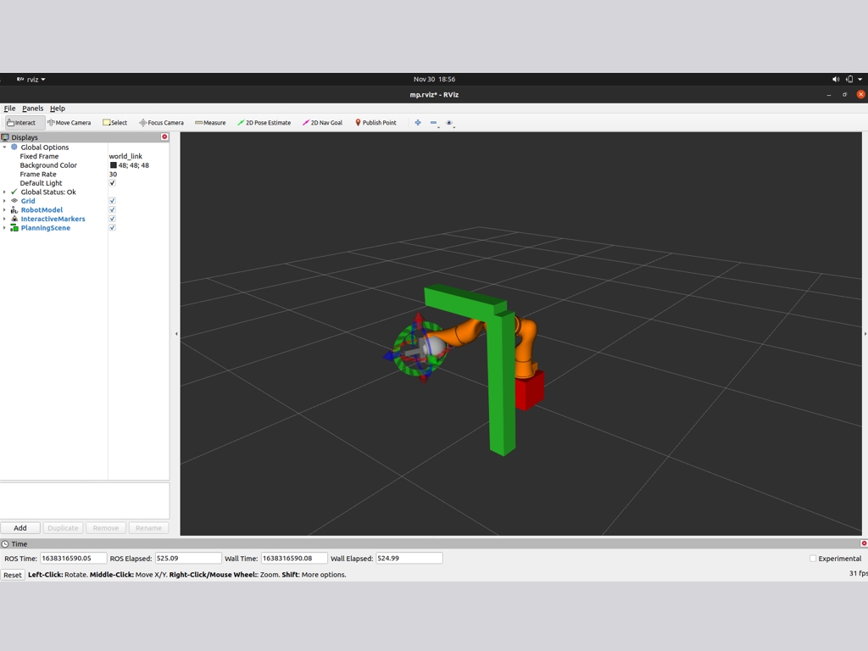Toggle the Default Light checkbox

(112, 183)
